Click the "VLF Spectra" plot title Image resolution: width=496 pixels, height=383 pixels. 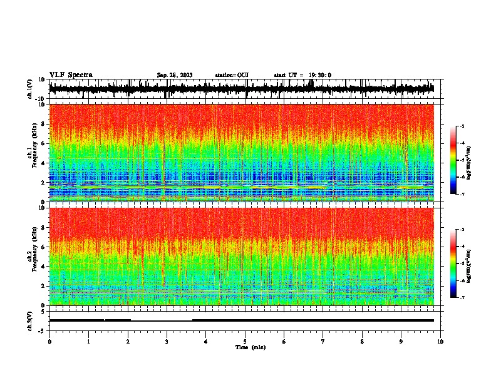coord(71,75)
